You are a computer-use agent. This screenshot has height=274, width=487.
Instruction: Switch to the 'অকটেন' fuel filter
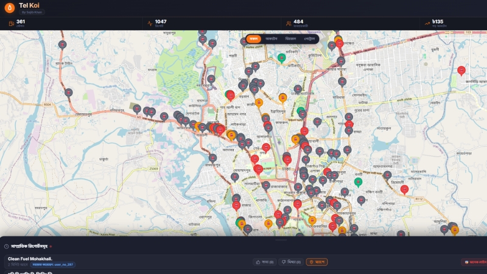[272, 39]
